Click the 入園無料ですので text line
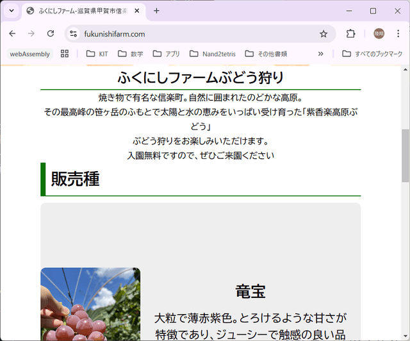 click(201, 156)
